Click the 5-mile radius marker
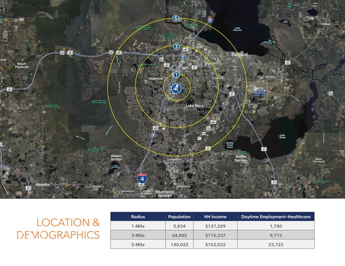Image resolution: width=345 pixels, height=266 pixels. coord(176,18)
